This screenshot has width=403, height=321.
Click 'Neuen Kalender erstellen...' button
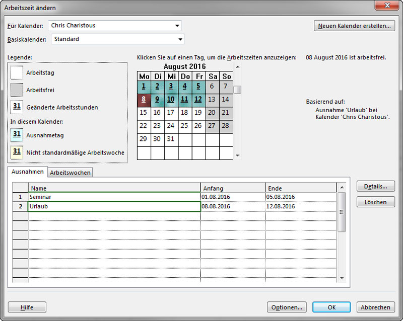click(354, 26)
